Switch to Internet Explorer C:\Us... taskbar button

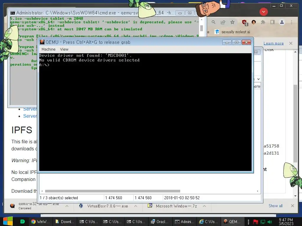click(x=209, y=222)
